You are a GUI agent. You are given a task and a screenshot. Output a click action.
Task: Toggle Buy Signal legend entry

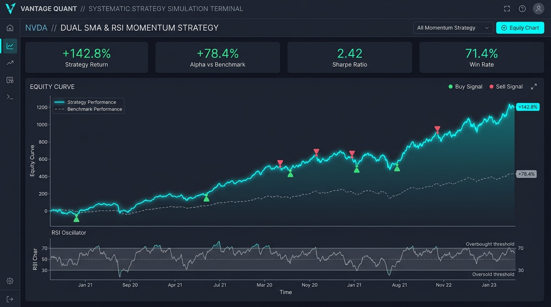[465, 87]
